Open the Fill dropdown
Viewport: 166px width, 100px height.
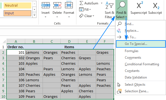coord(85,10)
